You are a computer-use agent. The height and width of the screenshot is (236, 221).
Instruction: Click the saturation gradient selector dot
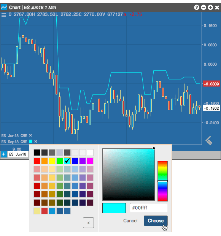pos(154,148)
